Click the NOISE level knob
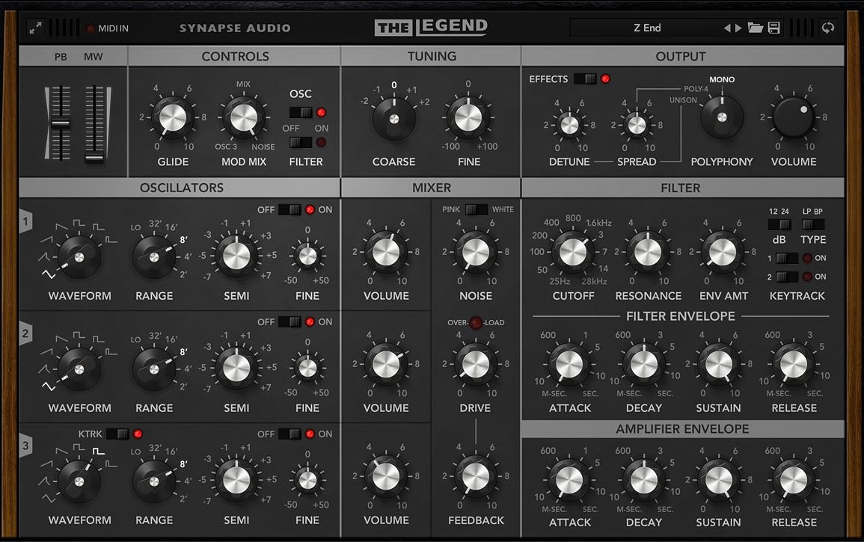Screen dimensions: 864x542 pos(476,252)
